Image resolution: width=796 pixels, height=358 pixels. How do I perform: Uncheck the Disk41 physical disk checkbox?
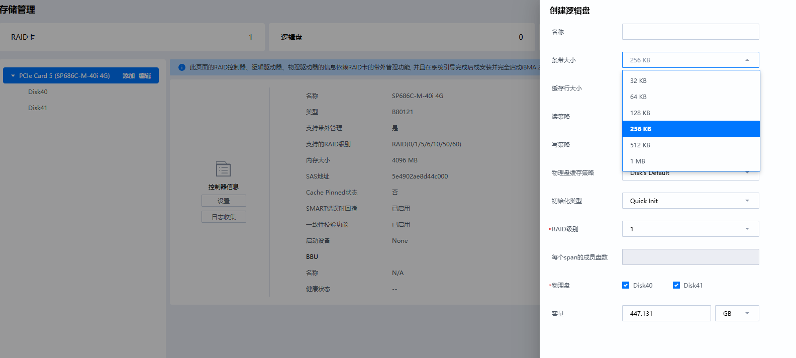coord(676,285)
